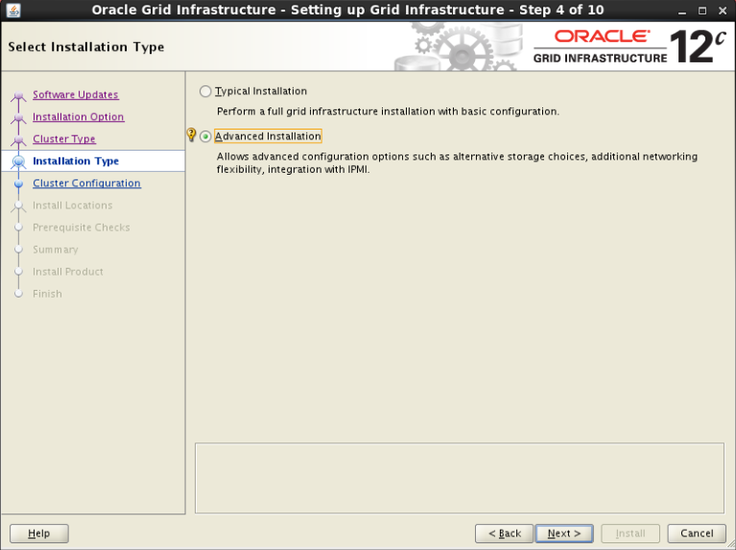Screen dimensions: 736x550
Task: Select the Typical Installation radio button
Action: (205, 91)
